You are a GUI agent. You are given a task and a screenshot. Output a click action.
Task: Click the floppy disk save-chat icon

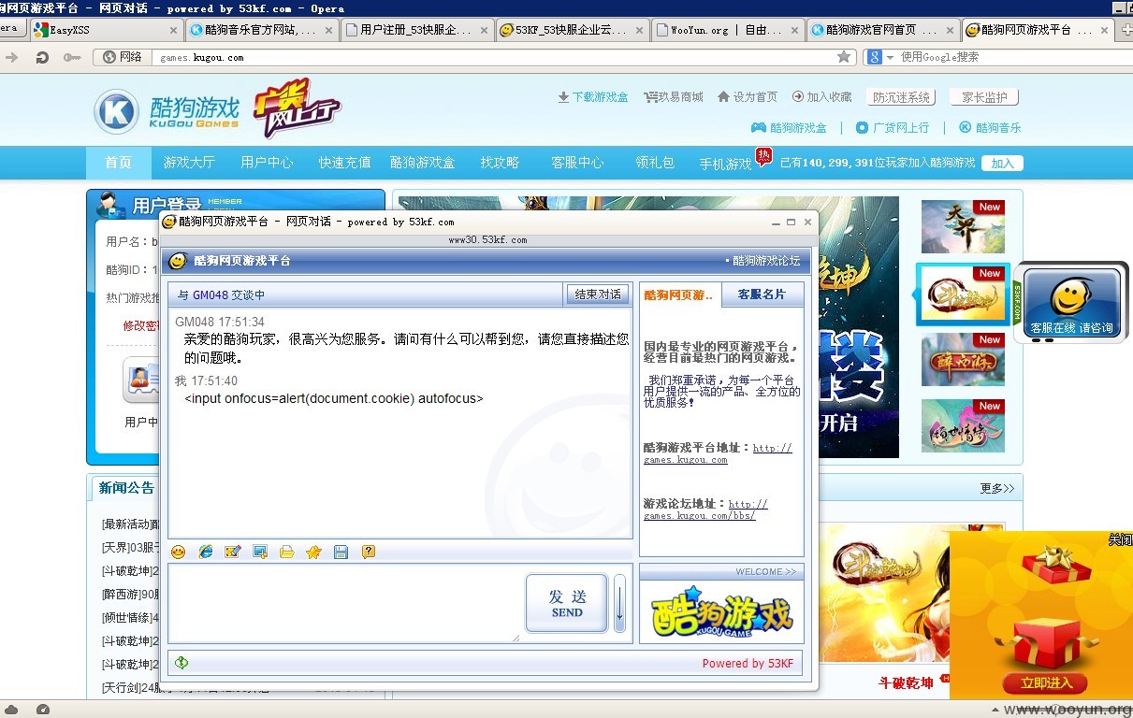click(341, 552)
